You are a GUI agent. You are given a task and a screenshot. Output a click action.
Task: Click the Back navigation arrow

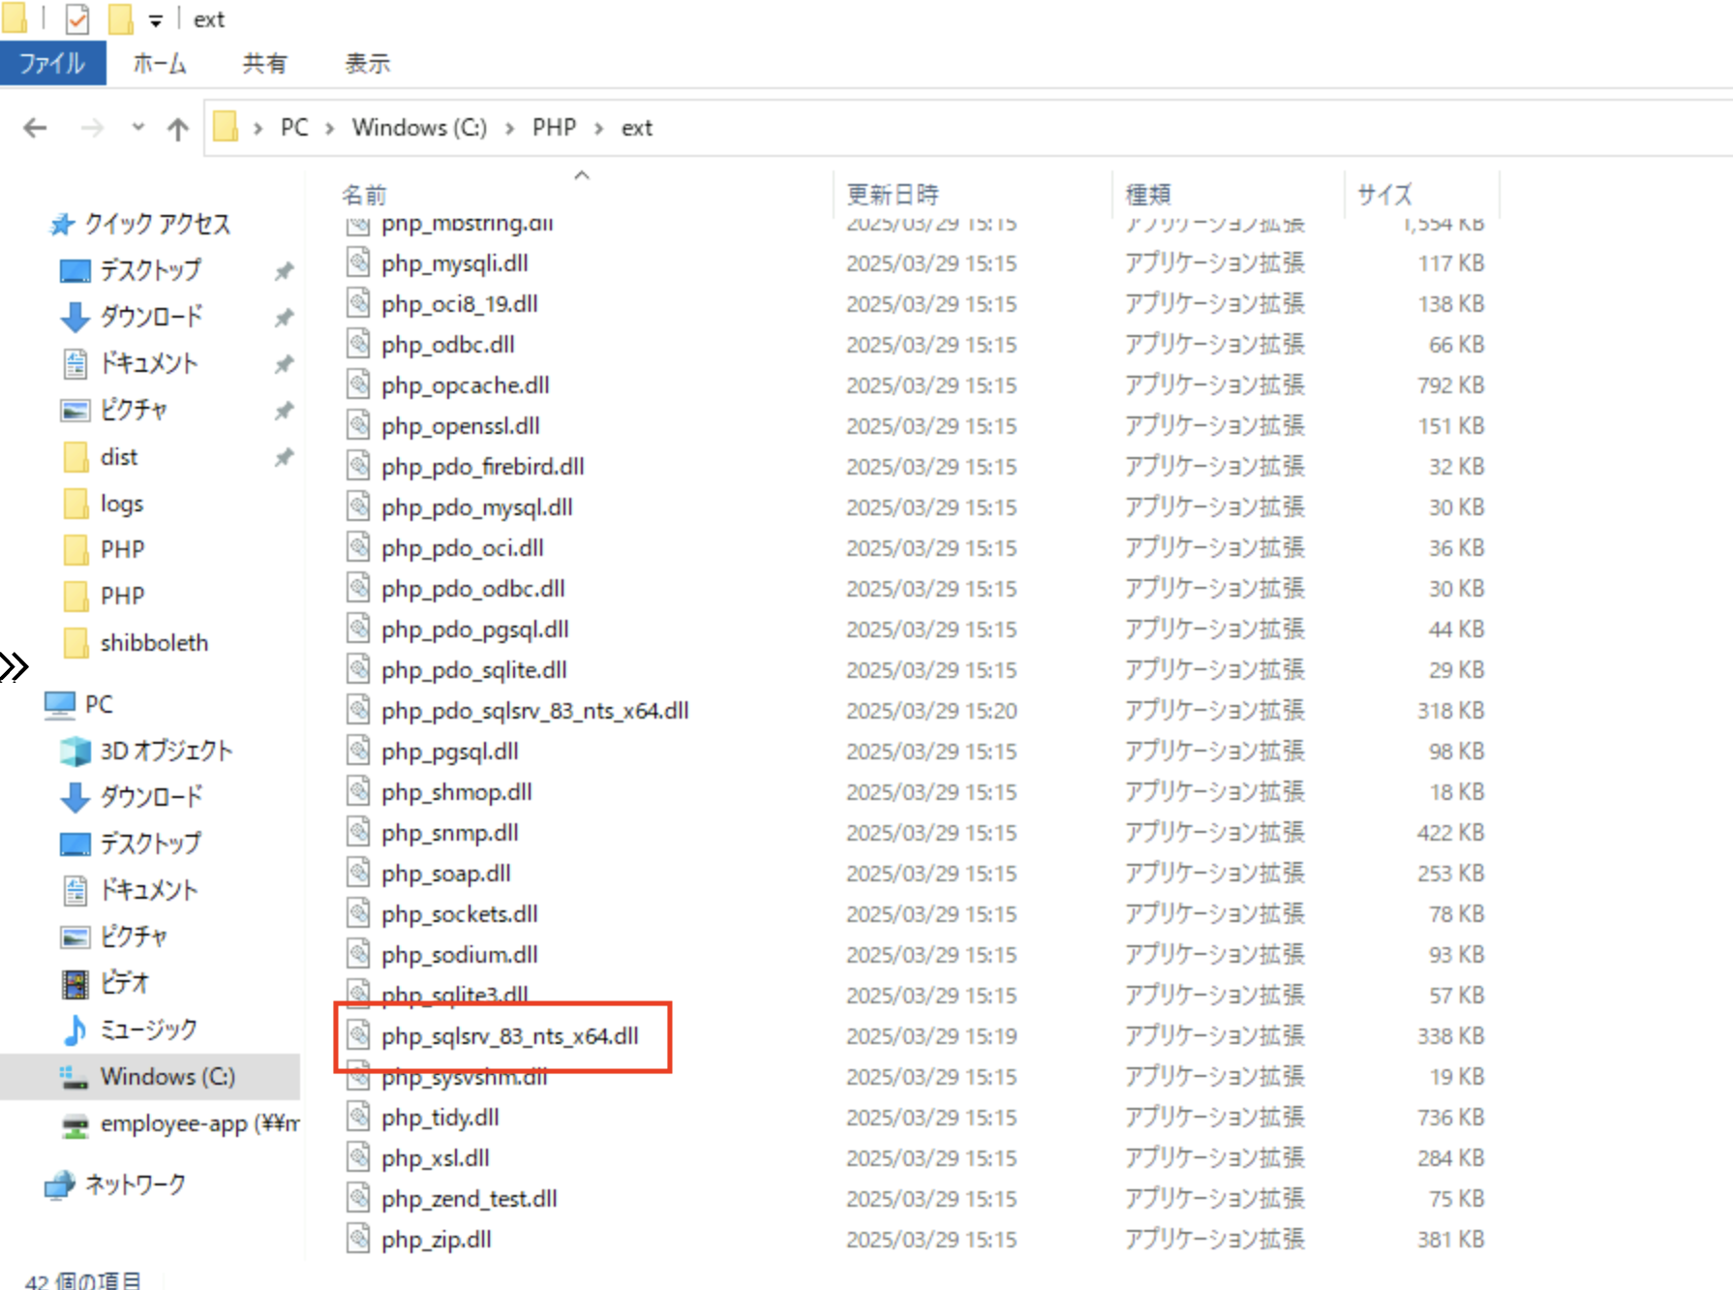pos(35,128)
